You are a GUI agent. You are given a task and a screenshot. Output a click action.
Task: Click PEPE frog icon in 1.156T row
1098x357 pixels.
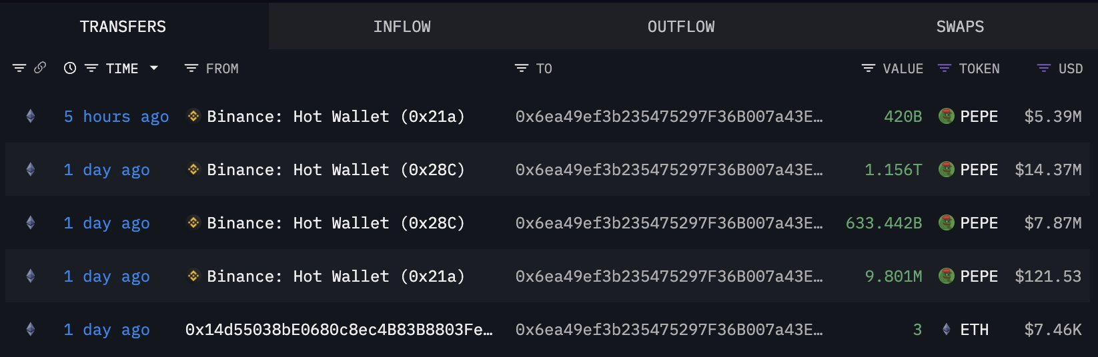[x=946, y=169]
